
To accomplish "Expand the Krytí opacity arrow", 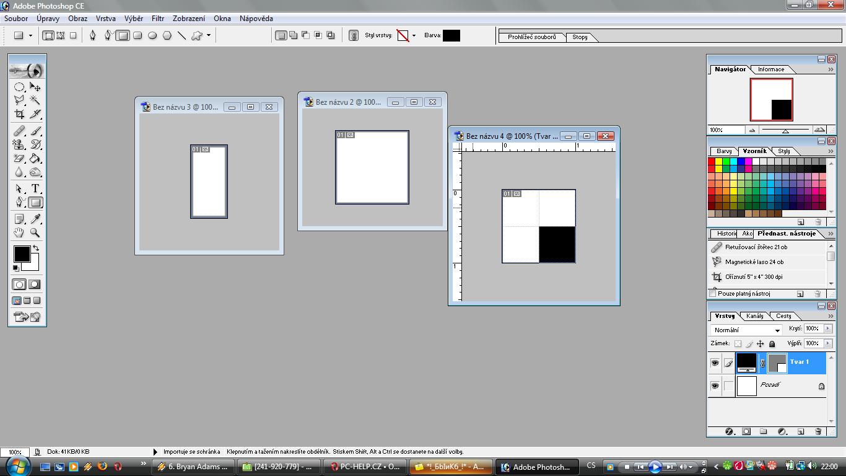I will pyautogui.click(x=828, y=328).
